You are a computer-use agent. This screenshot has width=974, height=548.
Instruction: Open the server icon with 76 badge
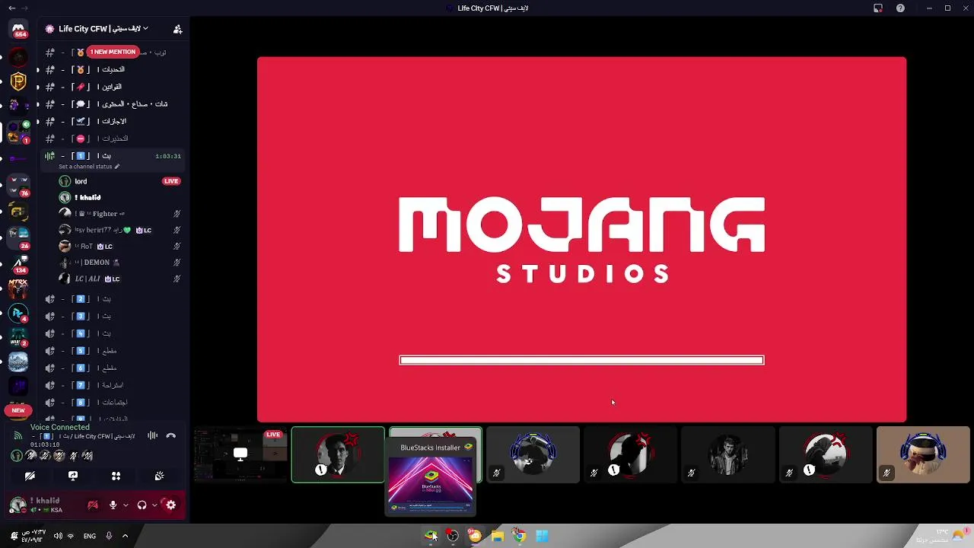[x=18, y=186]
